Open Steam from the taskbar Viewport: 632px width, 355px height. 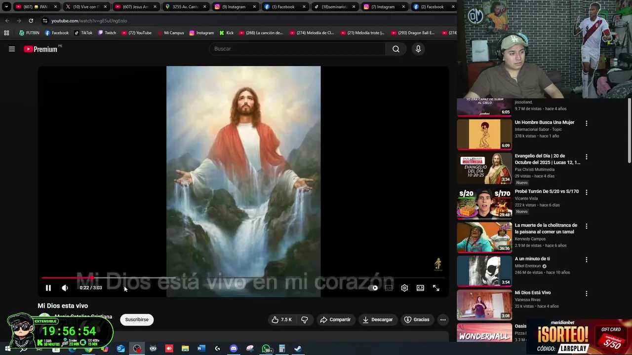pyautogui.click(x=298, y=349)
